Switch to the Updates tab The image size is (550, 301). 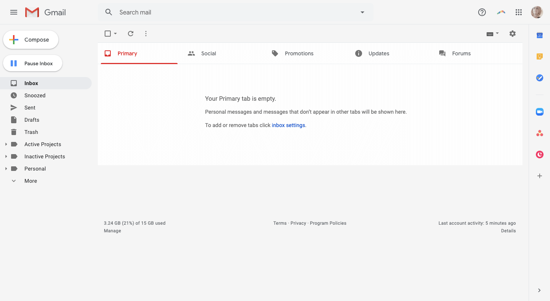(391, 53)
